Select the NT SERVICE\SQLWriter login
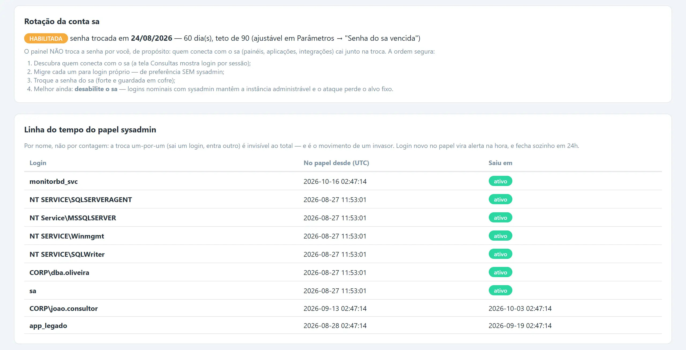Image resolution: width=686 pixels, height=350 pixels. click(67, 254)
